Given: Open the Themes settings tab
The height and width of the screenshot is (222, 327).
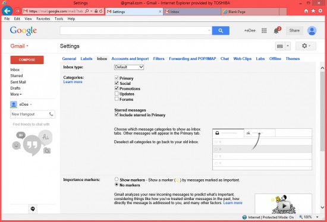Looking at the screenshot, I should [293, 59].
